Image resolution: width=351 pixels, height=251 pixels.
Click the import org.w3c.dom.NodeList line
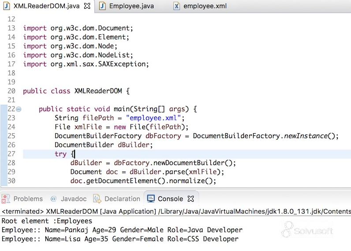[x=78, y=55]
